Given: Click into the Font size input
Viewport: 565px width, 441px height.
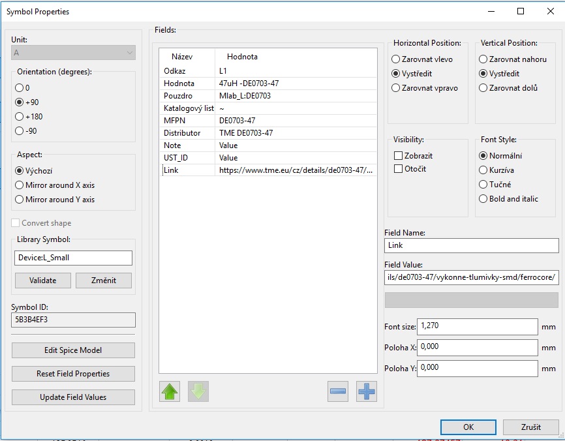Looking at the screenshot, I should click(478, 326).
